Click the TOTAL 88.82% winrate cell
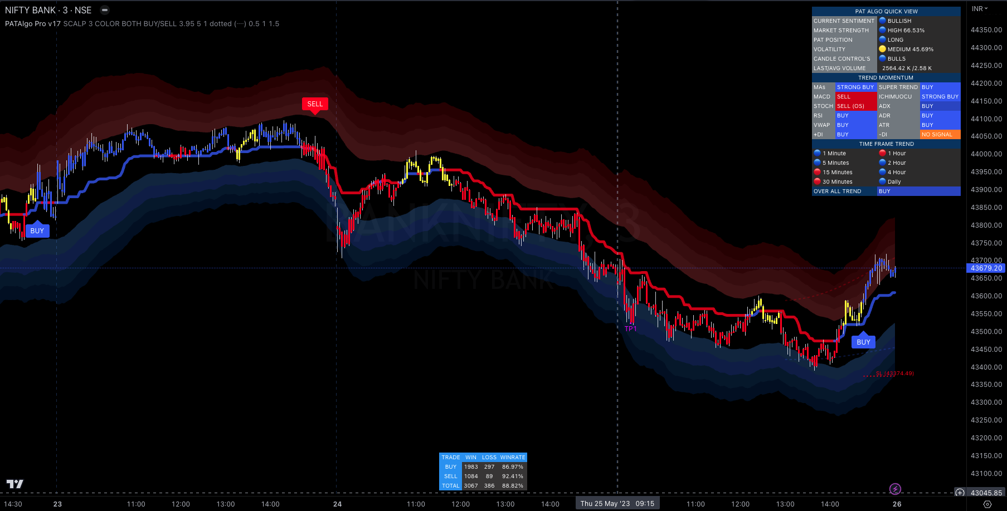 tap(513, 486)
